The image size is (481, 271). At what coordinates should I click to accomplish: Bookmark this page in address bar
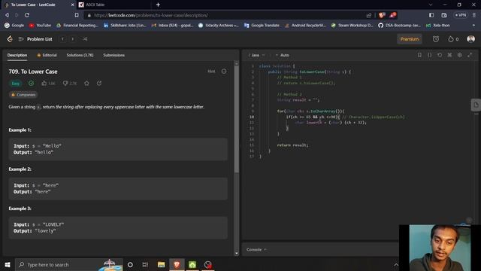[77, 15]
